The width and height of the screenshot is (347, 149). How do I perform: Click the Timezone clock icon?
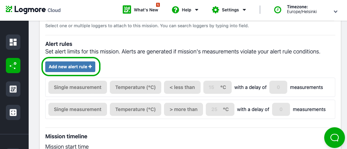click(278, 10)
